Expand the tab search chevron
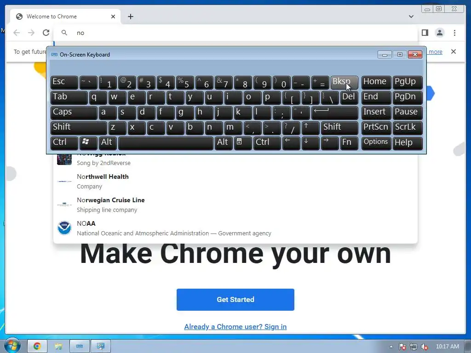Viewport: 471px width, 353px height. click(x=411, y=17)
